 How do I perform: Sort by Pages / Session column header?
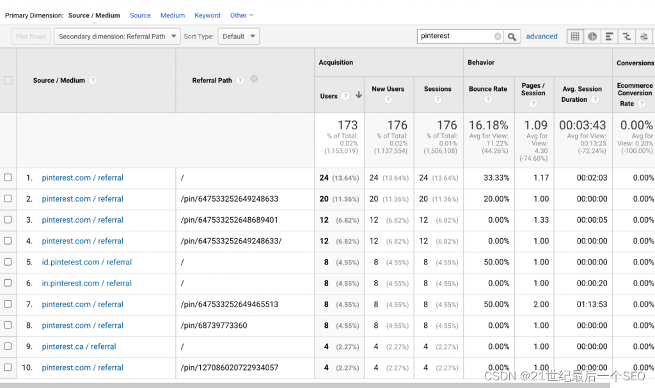tap(533, 89)
